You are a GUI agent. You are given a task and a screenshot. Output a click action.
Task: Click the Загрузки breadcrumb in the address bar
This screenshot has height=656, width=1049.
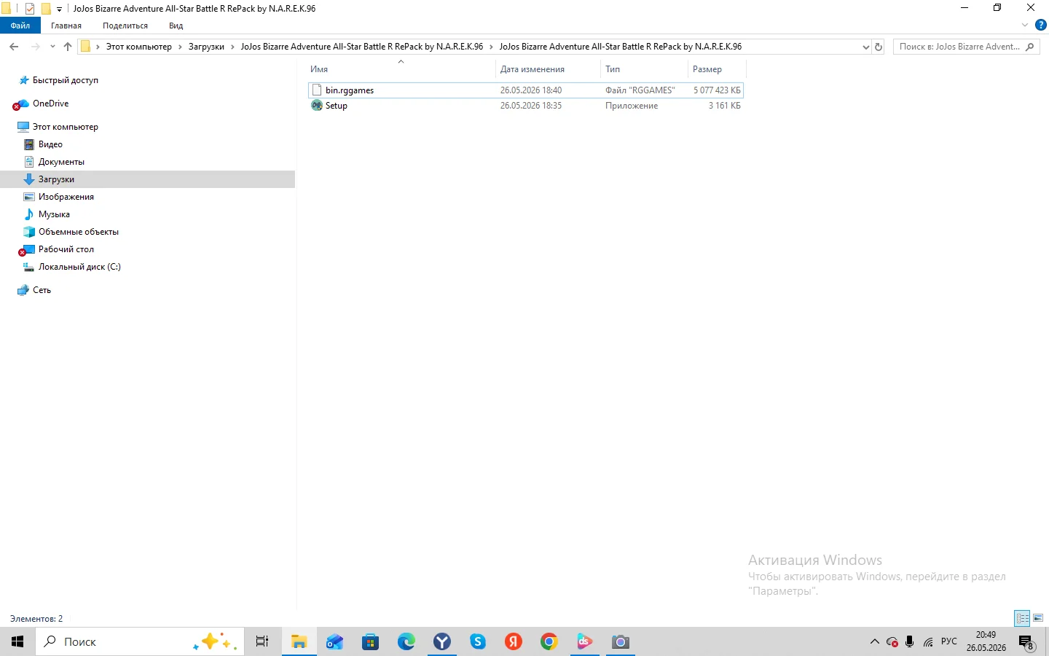[x=206, y=47]
